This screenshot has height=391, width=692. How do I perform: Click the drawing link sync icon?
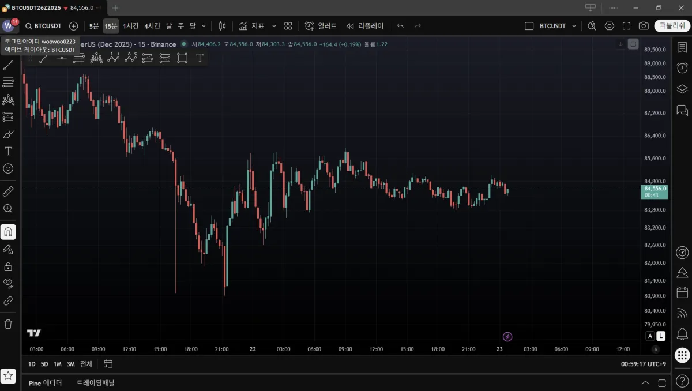8,300
